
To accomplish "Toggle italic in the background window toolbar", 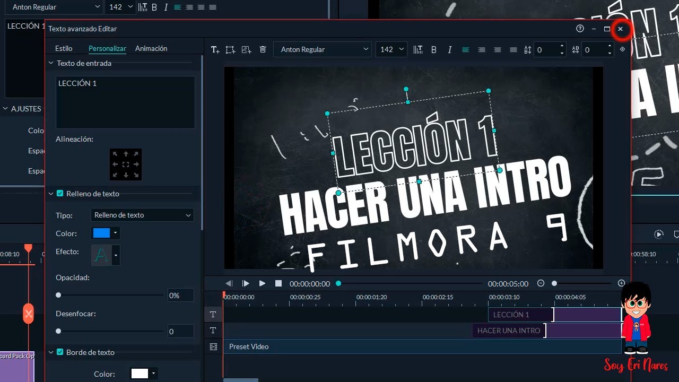I will 166,7.
